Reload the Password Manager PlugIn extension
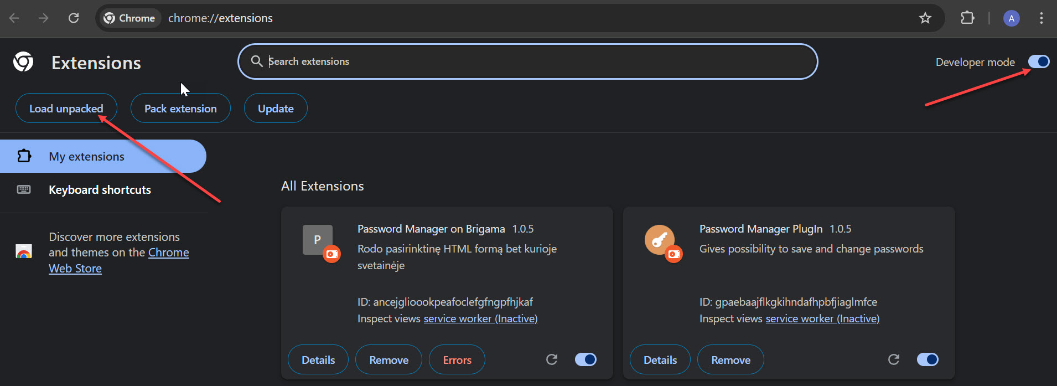The width and height of the screenshot is (1057, 386). (x=894, y=359)
